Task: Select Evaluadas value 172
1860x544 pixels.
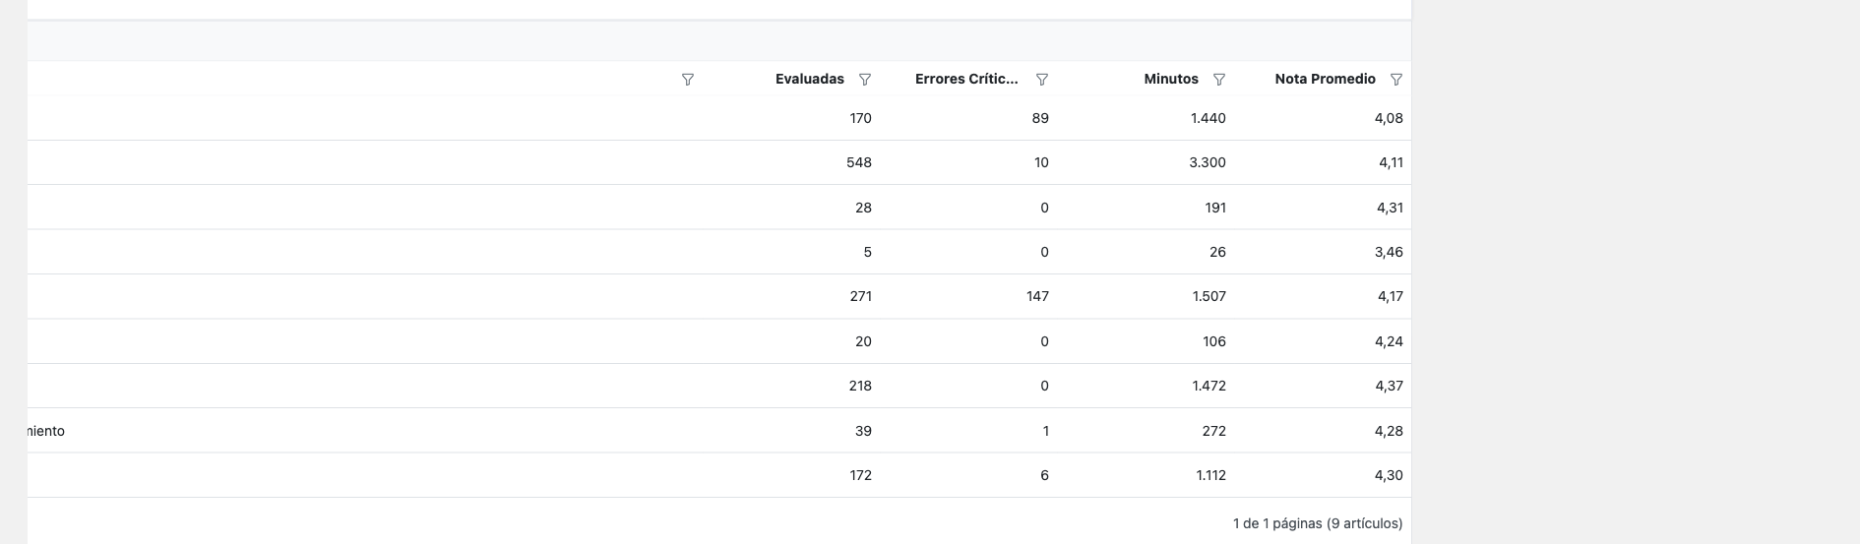Action: pos(860,475)
